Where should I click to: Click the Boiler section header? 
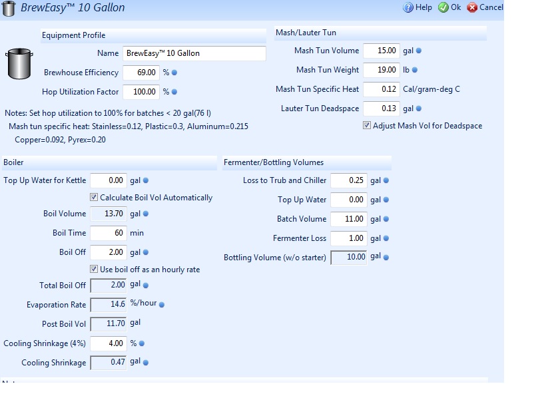coord(109,162)
